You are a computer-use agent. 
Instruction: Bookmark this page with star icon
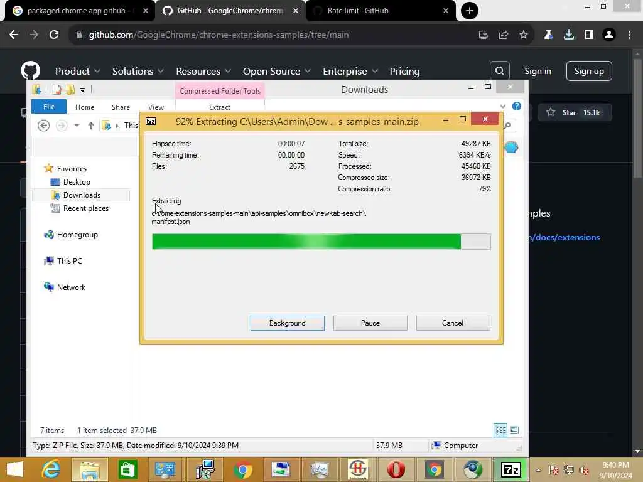point(523,35)
